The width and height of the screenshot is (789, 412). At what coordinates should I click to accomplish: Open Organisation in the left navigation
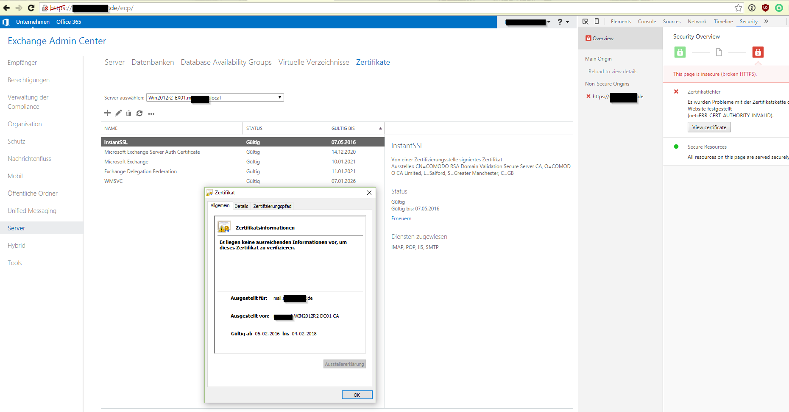click(x=25, y=124)
